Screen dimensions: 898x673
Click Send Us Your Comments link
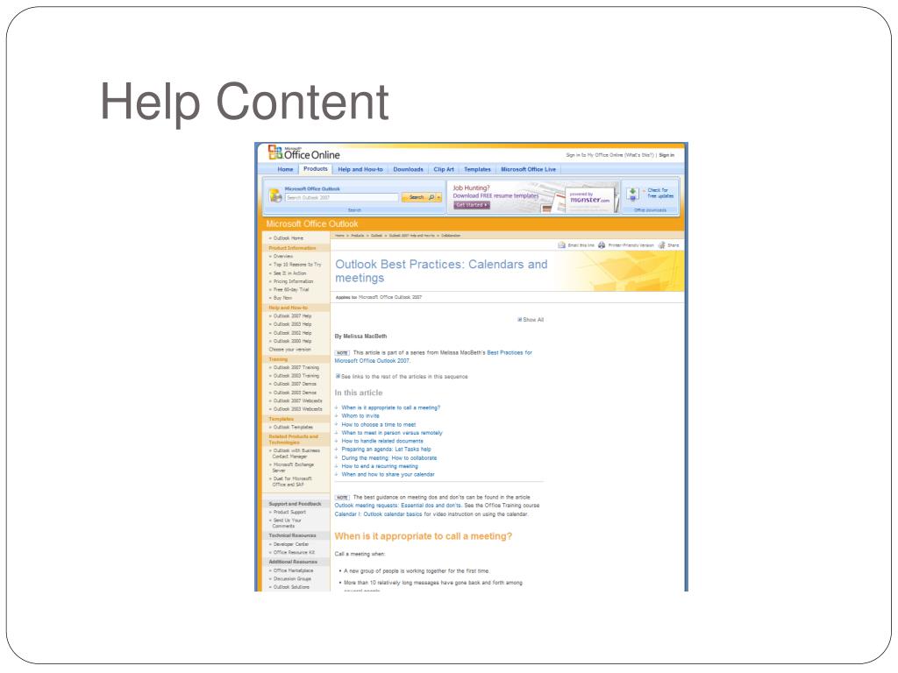pyautogui.click(x=287, y=523)
